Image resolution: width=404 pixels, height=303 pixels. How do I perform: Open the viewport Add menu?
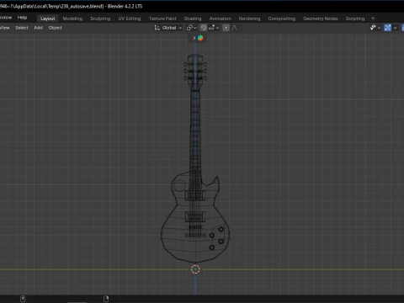(x=38, y=28)
